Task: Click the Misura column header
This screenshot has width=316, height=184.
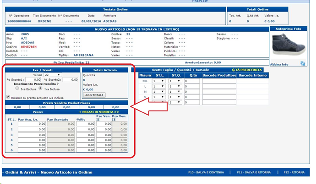Action: [x=145, y=75]
